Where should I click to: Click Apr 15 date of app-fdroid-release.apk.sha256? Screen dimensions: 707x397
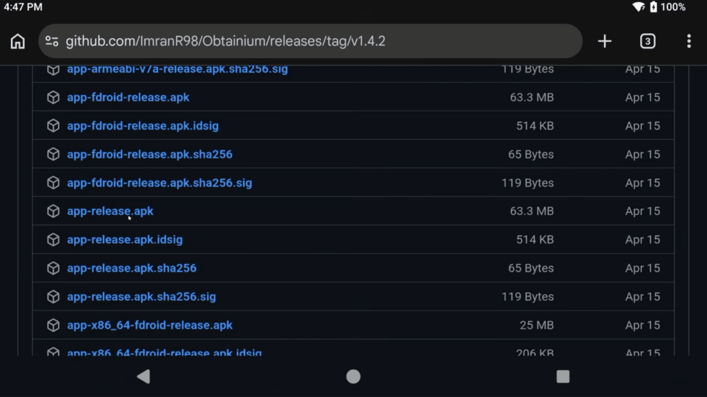(643, 154)
